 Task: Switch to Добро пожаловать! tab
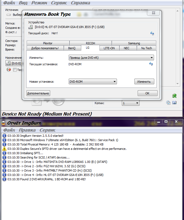click(45, 48)
